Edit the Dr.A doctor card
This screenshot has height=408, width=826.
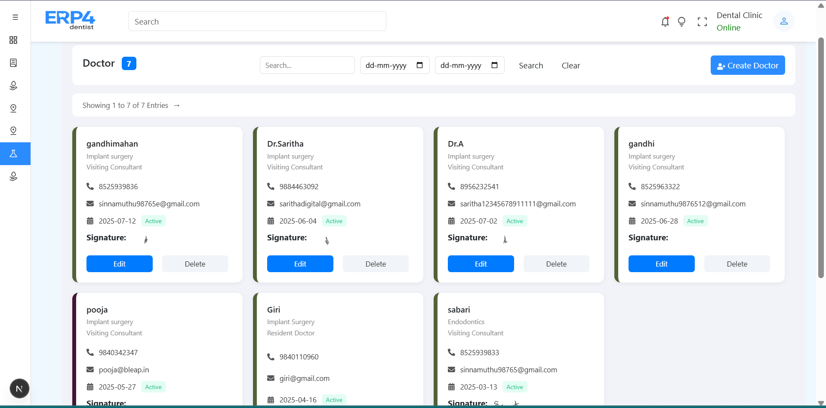481,264
